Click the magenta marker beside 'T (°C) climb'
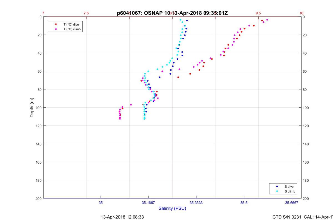 [x=56, y=29]
